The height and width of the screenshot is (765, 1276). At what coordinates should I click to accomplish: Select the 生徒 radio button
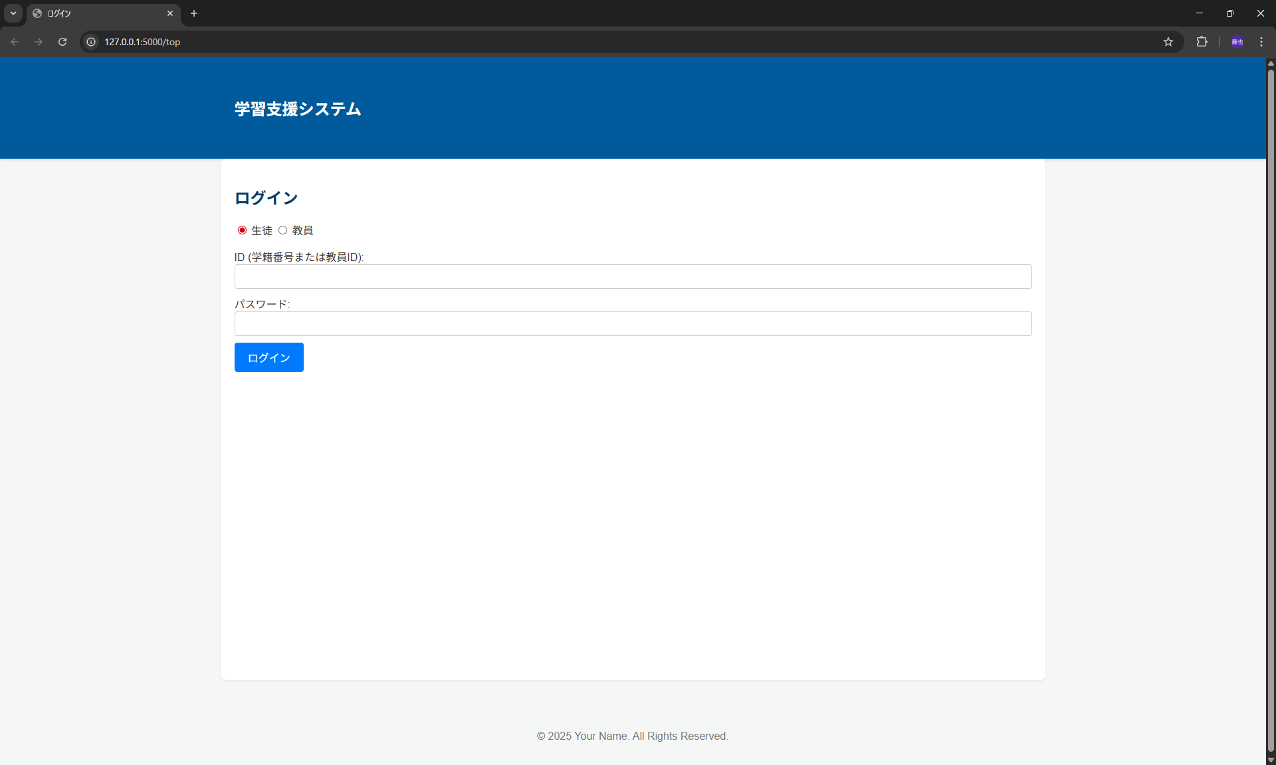[242, 230]
